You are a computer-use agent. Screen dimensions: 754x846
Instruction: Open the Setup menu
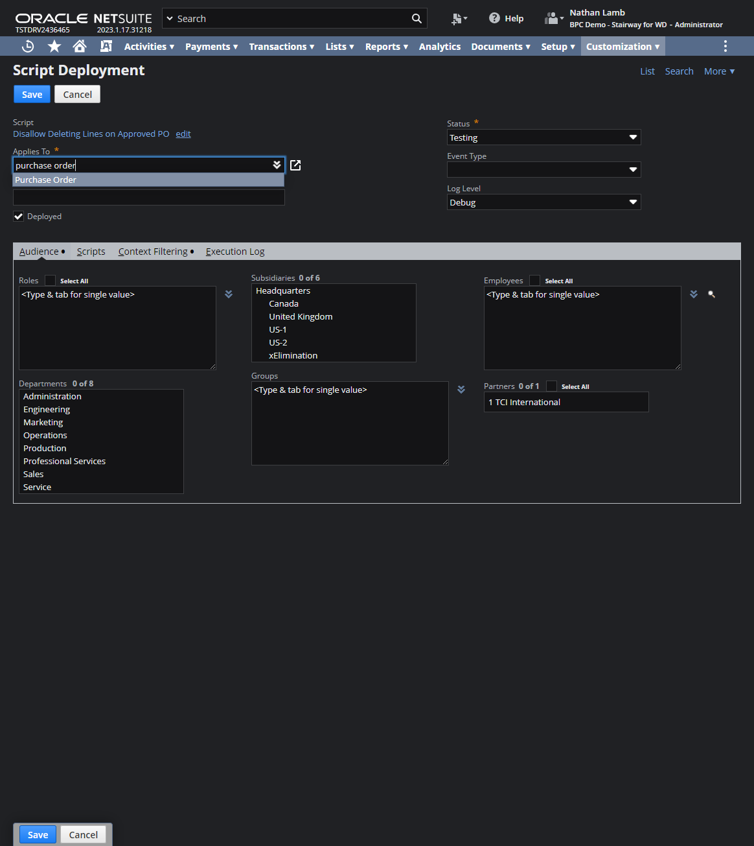[x=558, y=46]
